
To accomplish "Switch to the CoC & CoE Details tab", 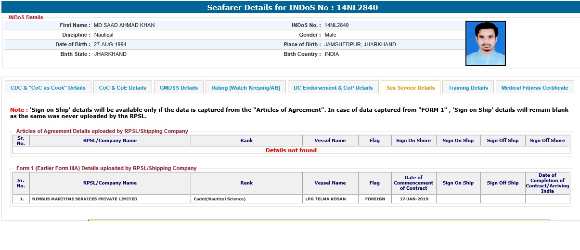I will (x=122, y=88).
